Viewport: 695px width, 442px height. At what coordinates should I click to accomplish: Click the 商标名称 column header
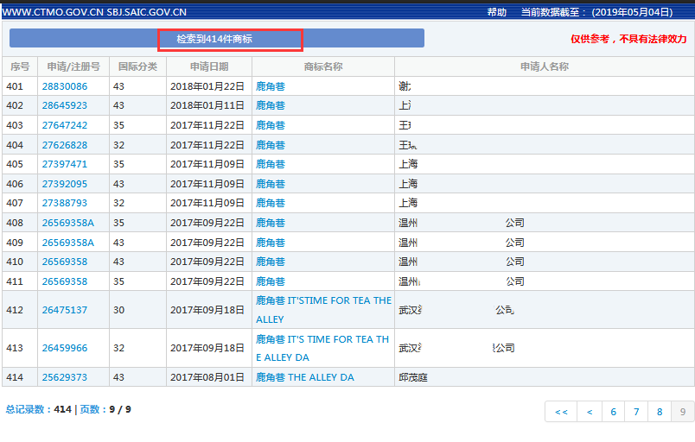click(323, 66)
